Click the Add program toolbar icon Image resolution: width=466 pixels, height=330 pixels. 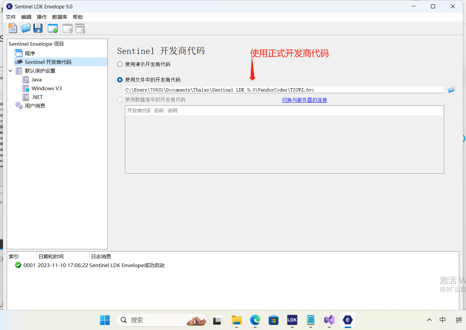click(x=53, y=29)
